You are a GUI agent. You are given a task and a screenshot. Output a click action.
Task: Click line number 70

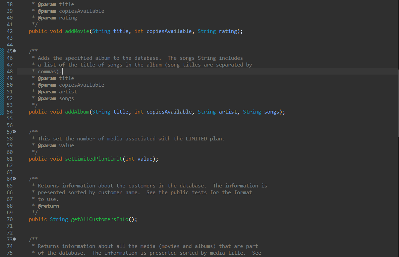(10, 219)
